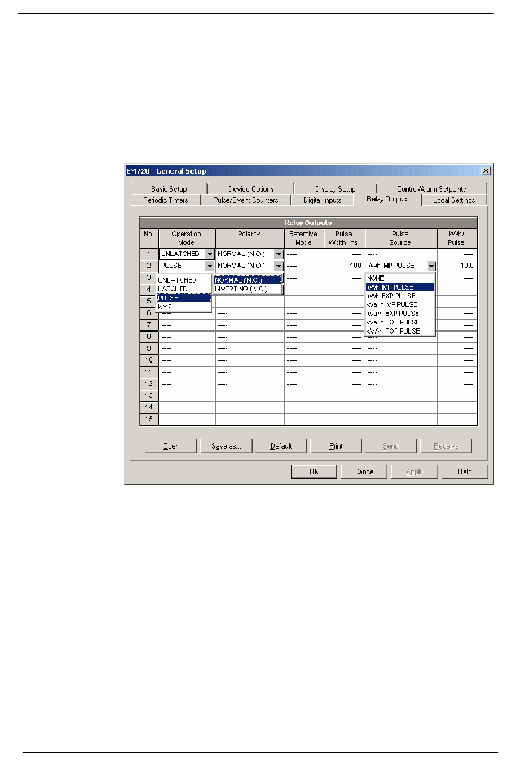Go to Control/Alarm Setpoints tab
Screen dimensions: 517x773
432,189
